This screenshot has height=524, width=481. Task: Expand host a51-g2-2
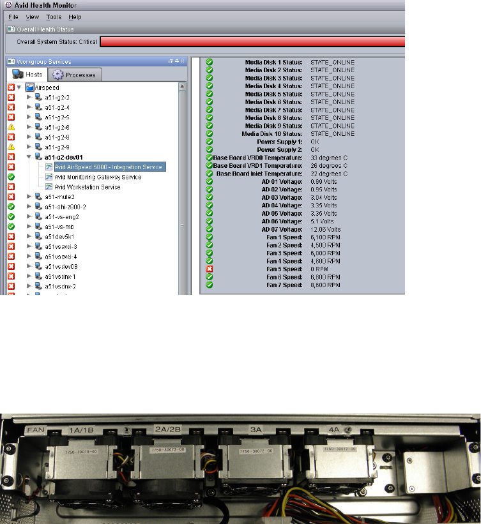[x=29, y=97]
